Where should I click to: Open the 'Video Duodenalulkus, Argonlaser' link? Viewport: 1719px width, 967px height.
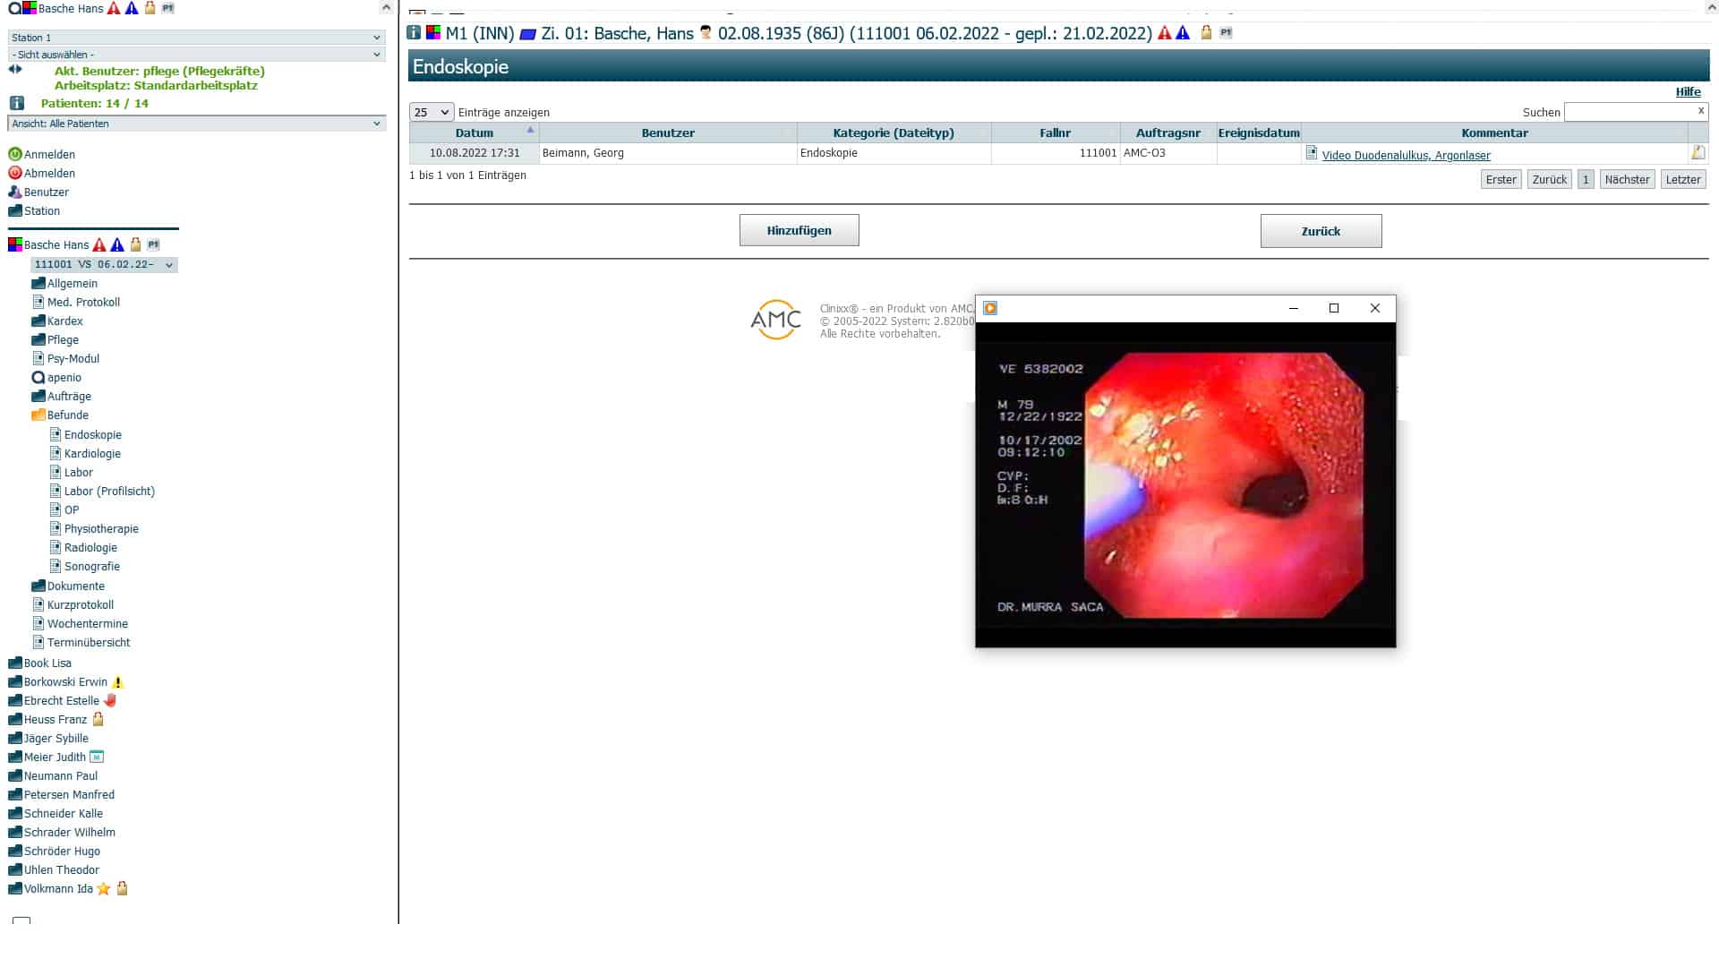pos(1406,155)
